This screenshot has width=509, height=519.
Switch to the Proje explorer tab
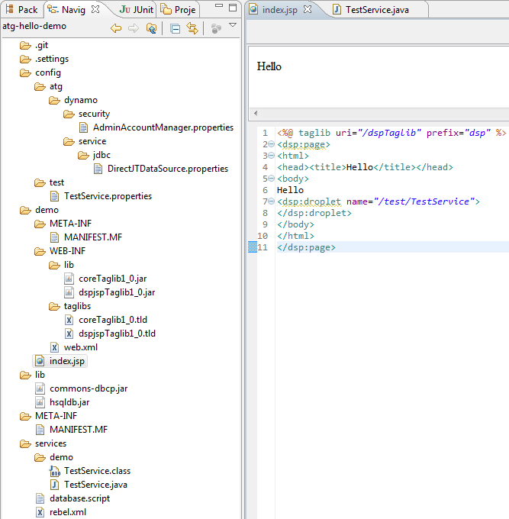pos(178,10)
